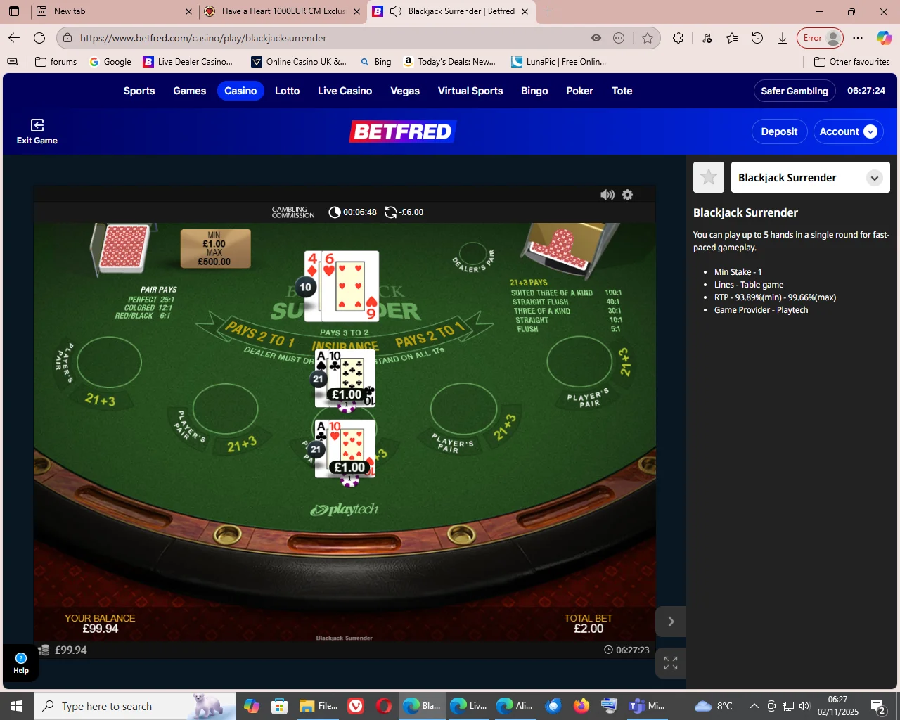The width and height of the screenshot is (900, 720).
Task: Click the session timer clock icon
Action: pyautogui.click(x=335, y=212)
